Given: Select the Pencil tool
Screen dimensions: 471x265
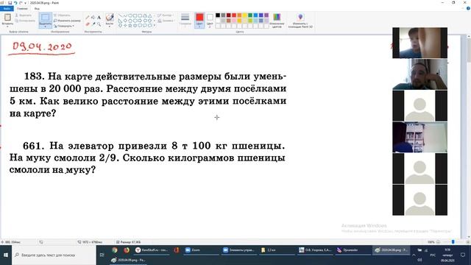Looking at the screenshot, I should tap(88, 18).
